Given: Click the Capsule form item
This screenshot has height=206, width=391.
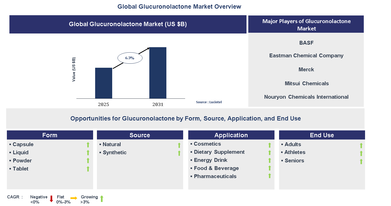Looking at the screenshot, I should [x=23, y=144].
